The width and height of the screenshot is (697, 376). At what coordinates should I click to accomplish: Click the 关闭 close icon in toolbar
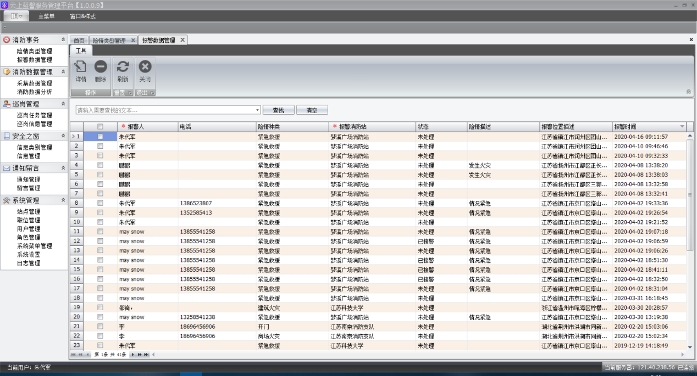(145, 71)
